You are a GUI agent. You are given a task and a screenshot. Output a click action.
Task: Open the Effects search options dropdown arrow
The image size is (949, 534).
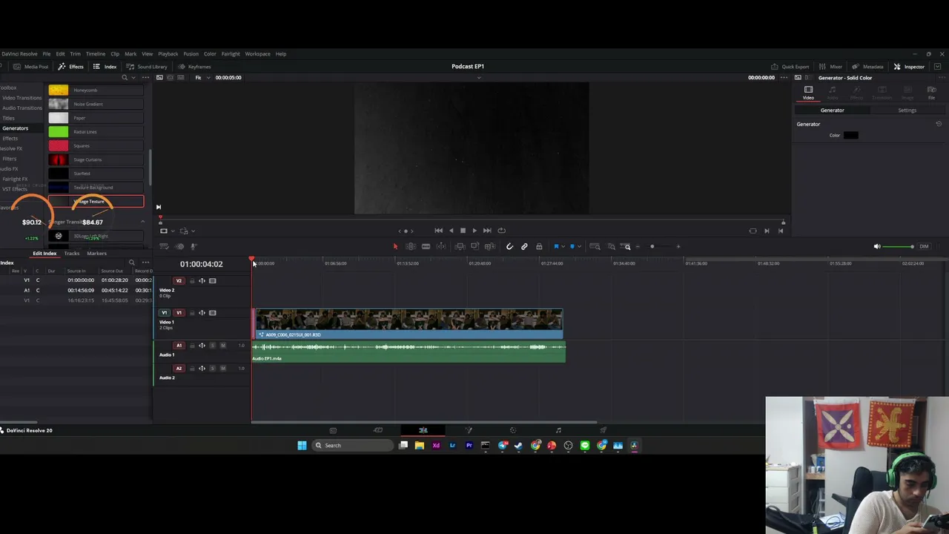pos(133,78)
